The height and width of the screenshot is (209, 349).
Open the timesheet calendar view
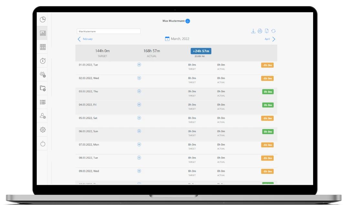(42, 46)
